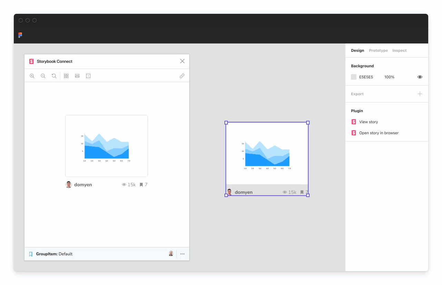This screenshot has width=442, height=285.
Task: Switch to the Inspect tab
Action: tap(399, 50)
